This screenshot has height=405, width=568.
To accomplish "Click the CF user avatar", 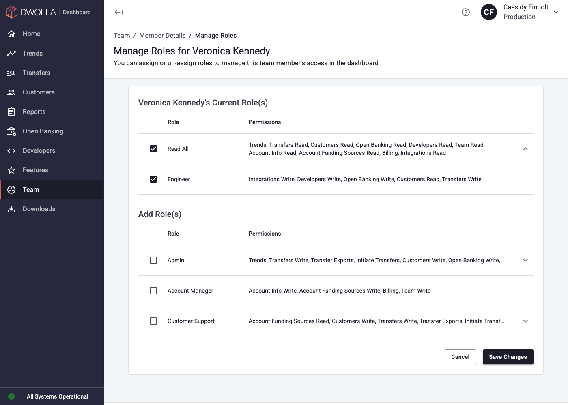I will pos(489,12).
